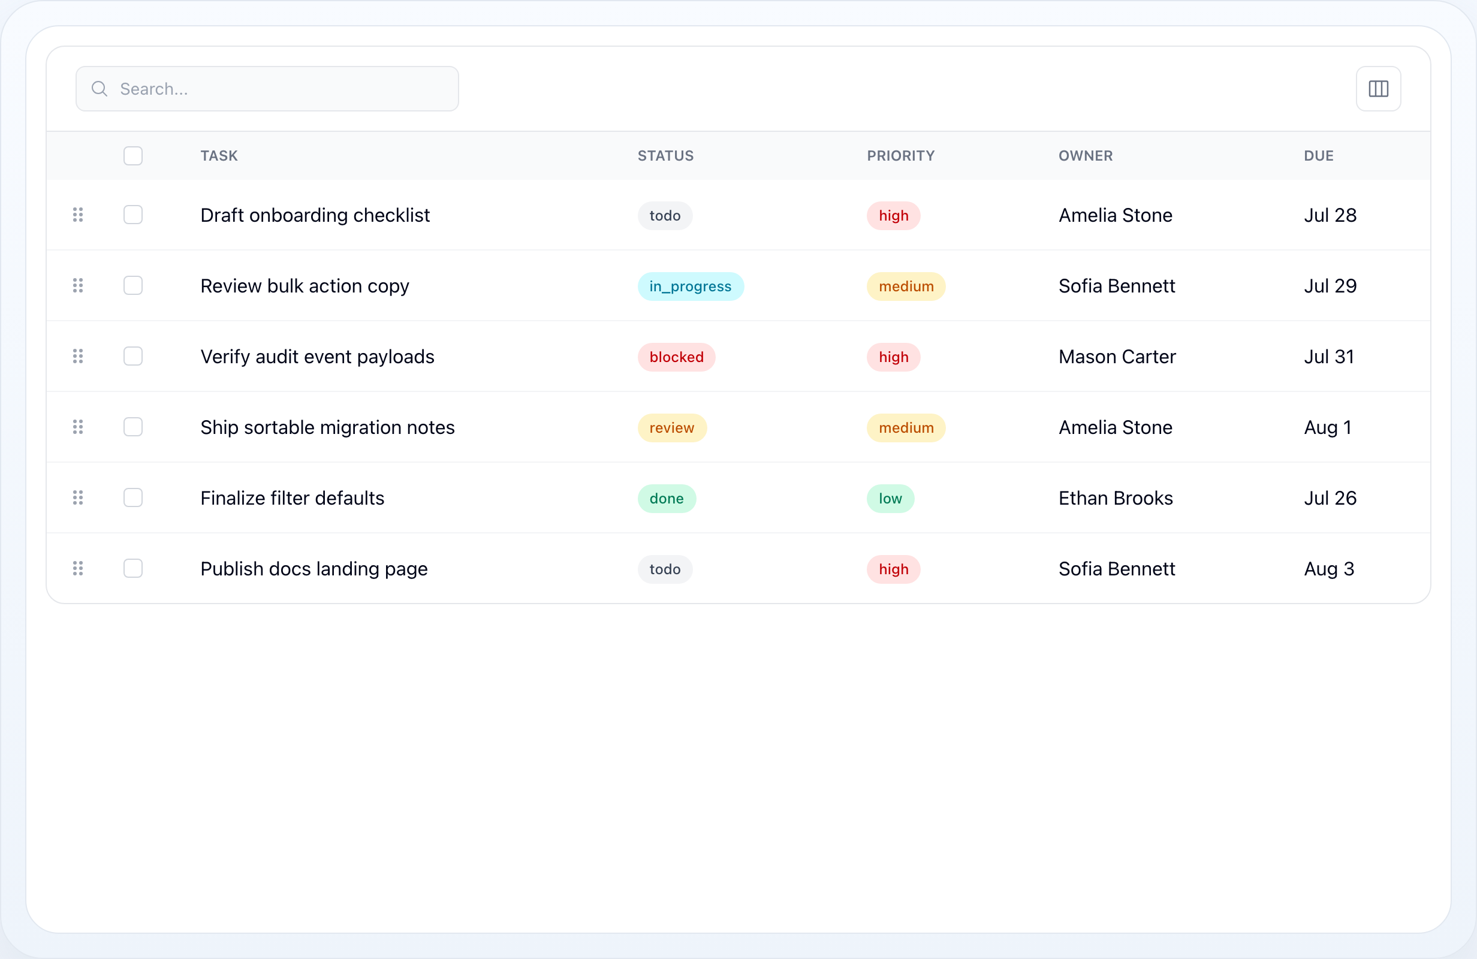Click the search magnifier icon
The height and width of the screenshot is (959, 1477).
tap(100, 89)
